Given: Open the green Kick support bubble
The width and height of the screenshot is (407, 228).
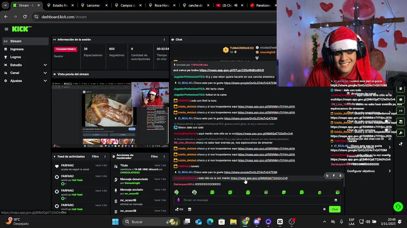Looking at the screenshot, I should (398, 207).
